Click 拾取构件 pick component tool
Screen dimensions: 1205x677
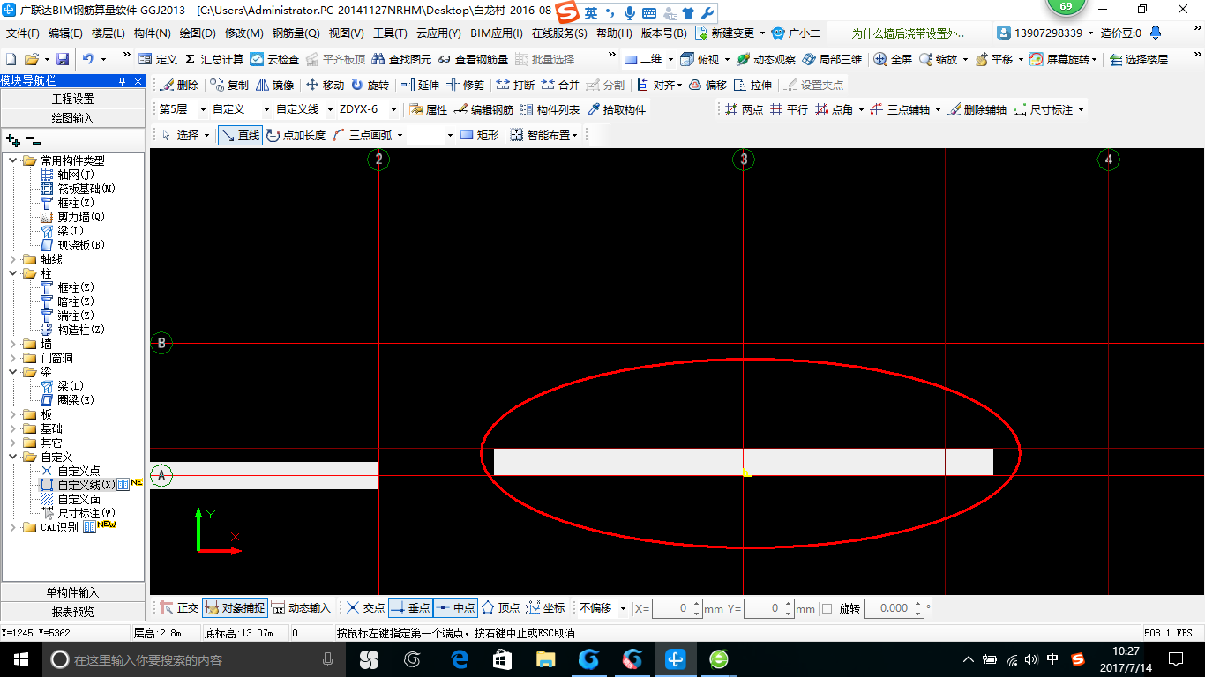coord(616,110)
